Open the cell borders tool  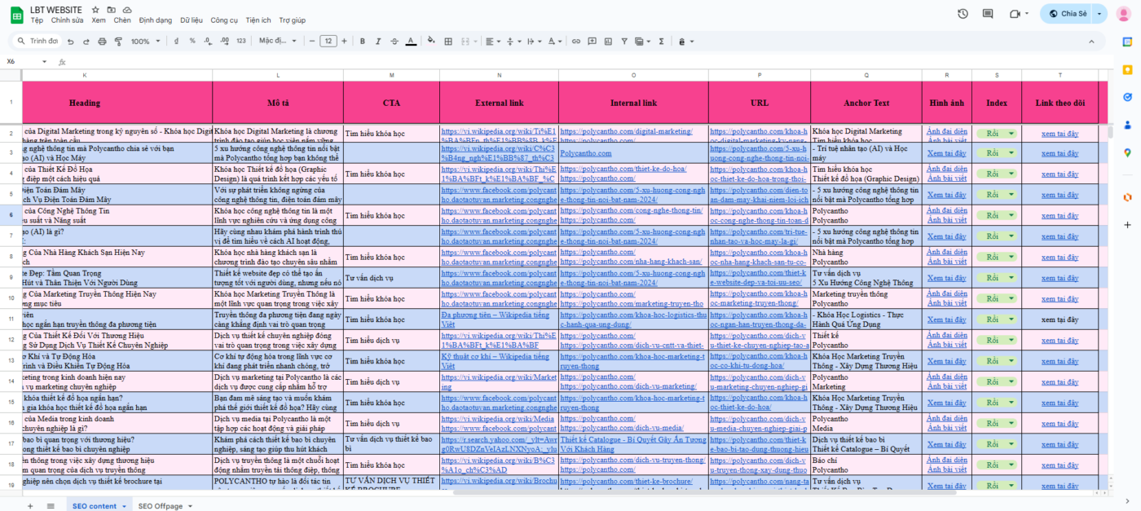pos(447,41)
